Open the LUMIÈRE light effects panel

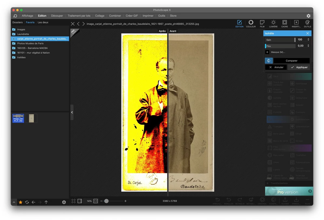tap(273, 24)
